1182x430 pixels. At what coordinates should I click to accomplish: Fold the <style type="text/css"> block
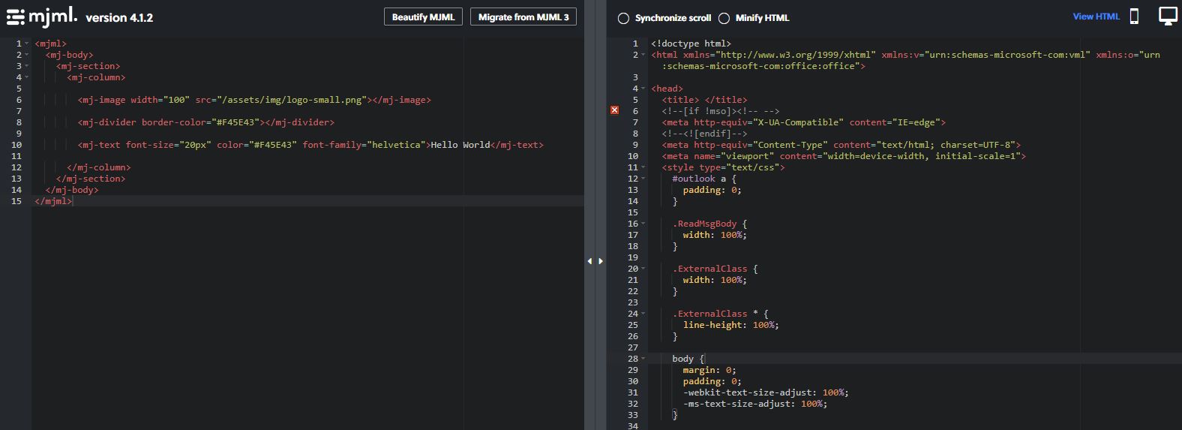point(643,167)
